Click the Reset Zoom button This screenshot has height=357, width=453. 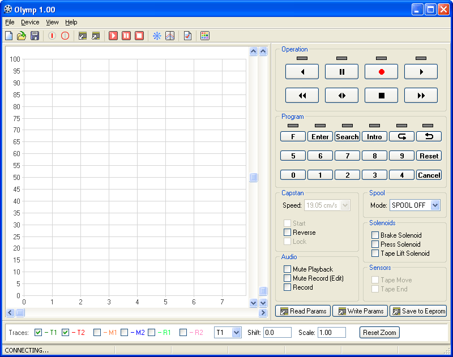coord(379,333)
